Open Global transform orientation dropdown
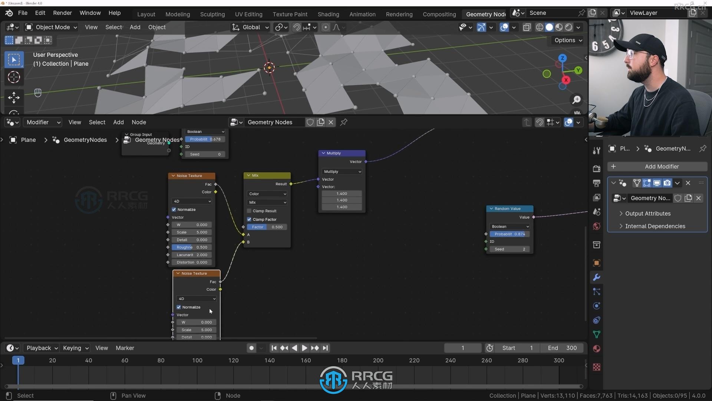 250,27
